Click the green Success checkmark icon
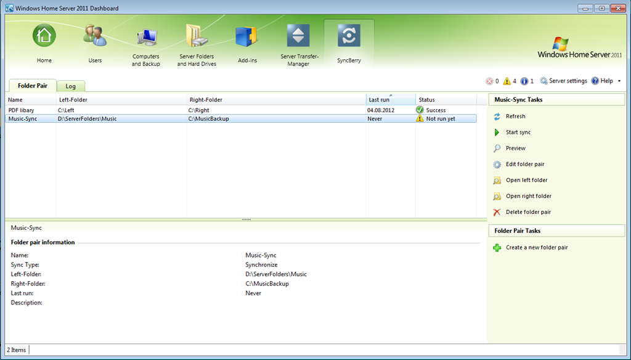The width and height of the screenshot is (631, 360). 420,110
